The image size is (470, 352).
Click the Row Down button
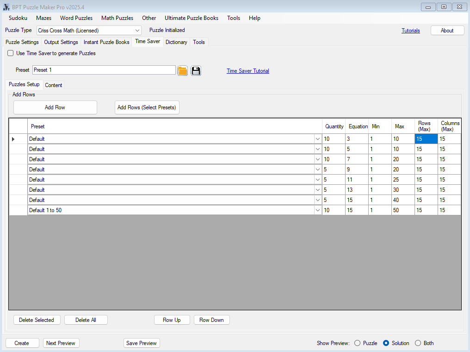pyautogui.click(x=211, y=320)
